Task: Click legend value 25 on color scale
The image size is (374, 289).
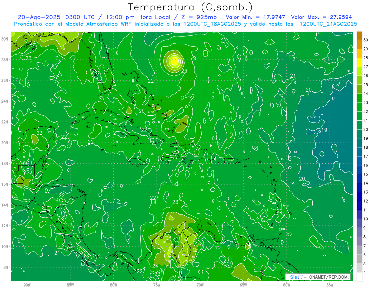Action: click(366, 84)
